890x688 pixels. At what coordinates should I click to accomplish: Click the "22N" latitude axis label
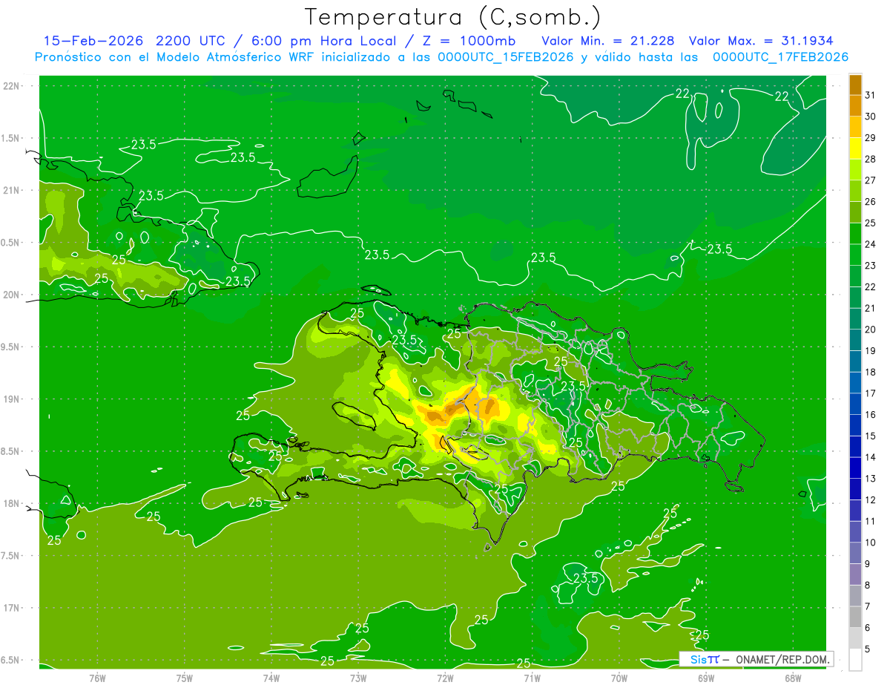pos(11,86)
